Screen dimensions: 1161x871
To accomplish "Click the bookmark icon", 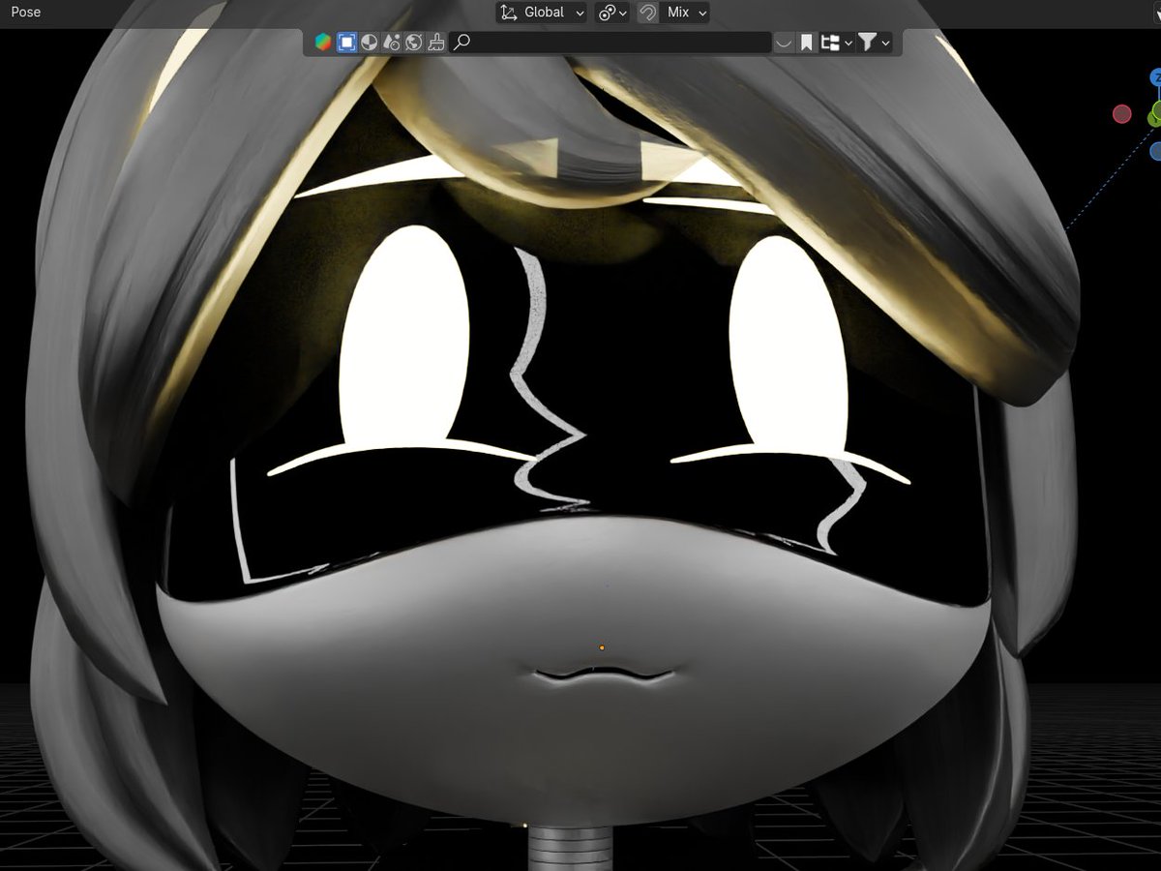I will pyautogui.click(x=806, y=43).
